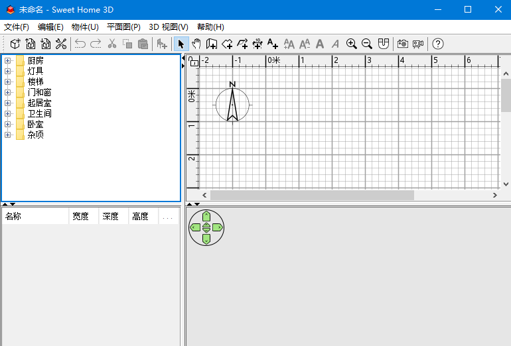
Task: Expand the 卫生间 folder
Action: coord(7,113)
